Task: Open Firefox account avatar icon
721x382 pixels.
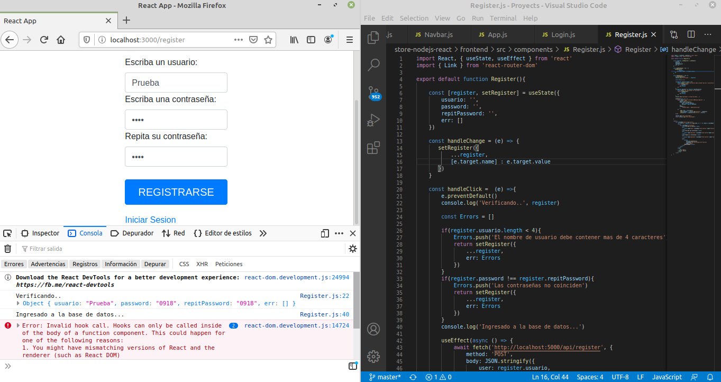Action: point(328,40)
